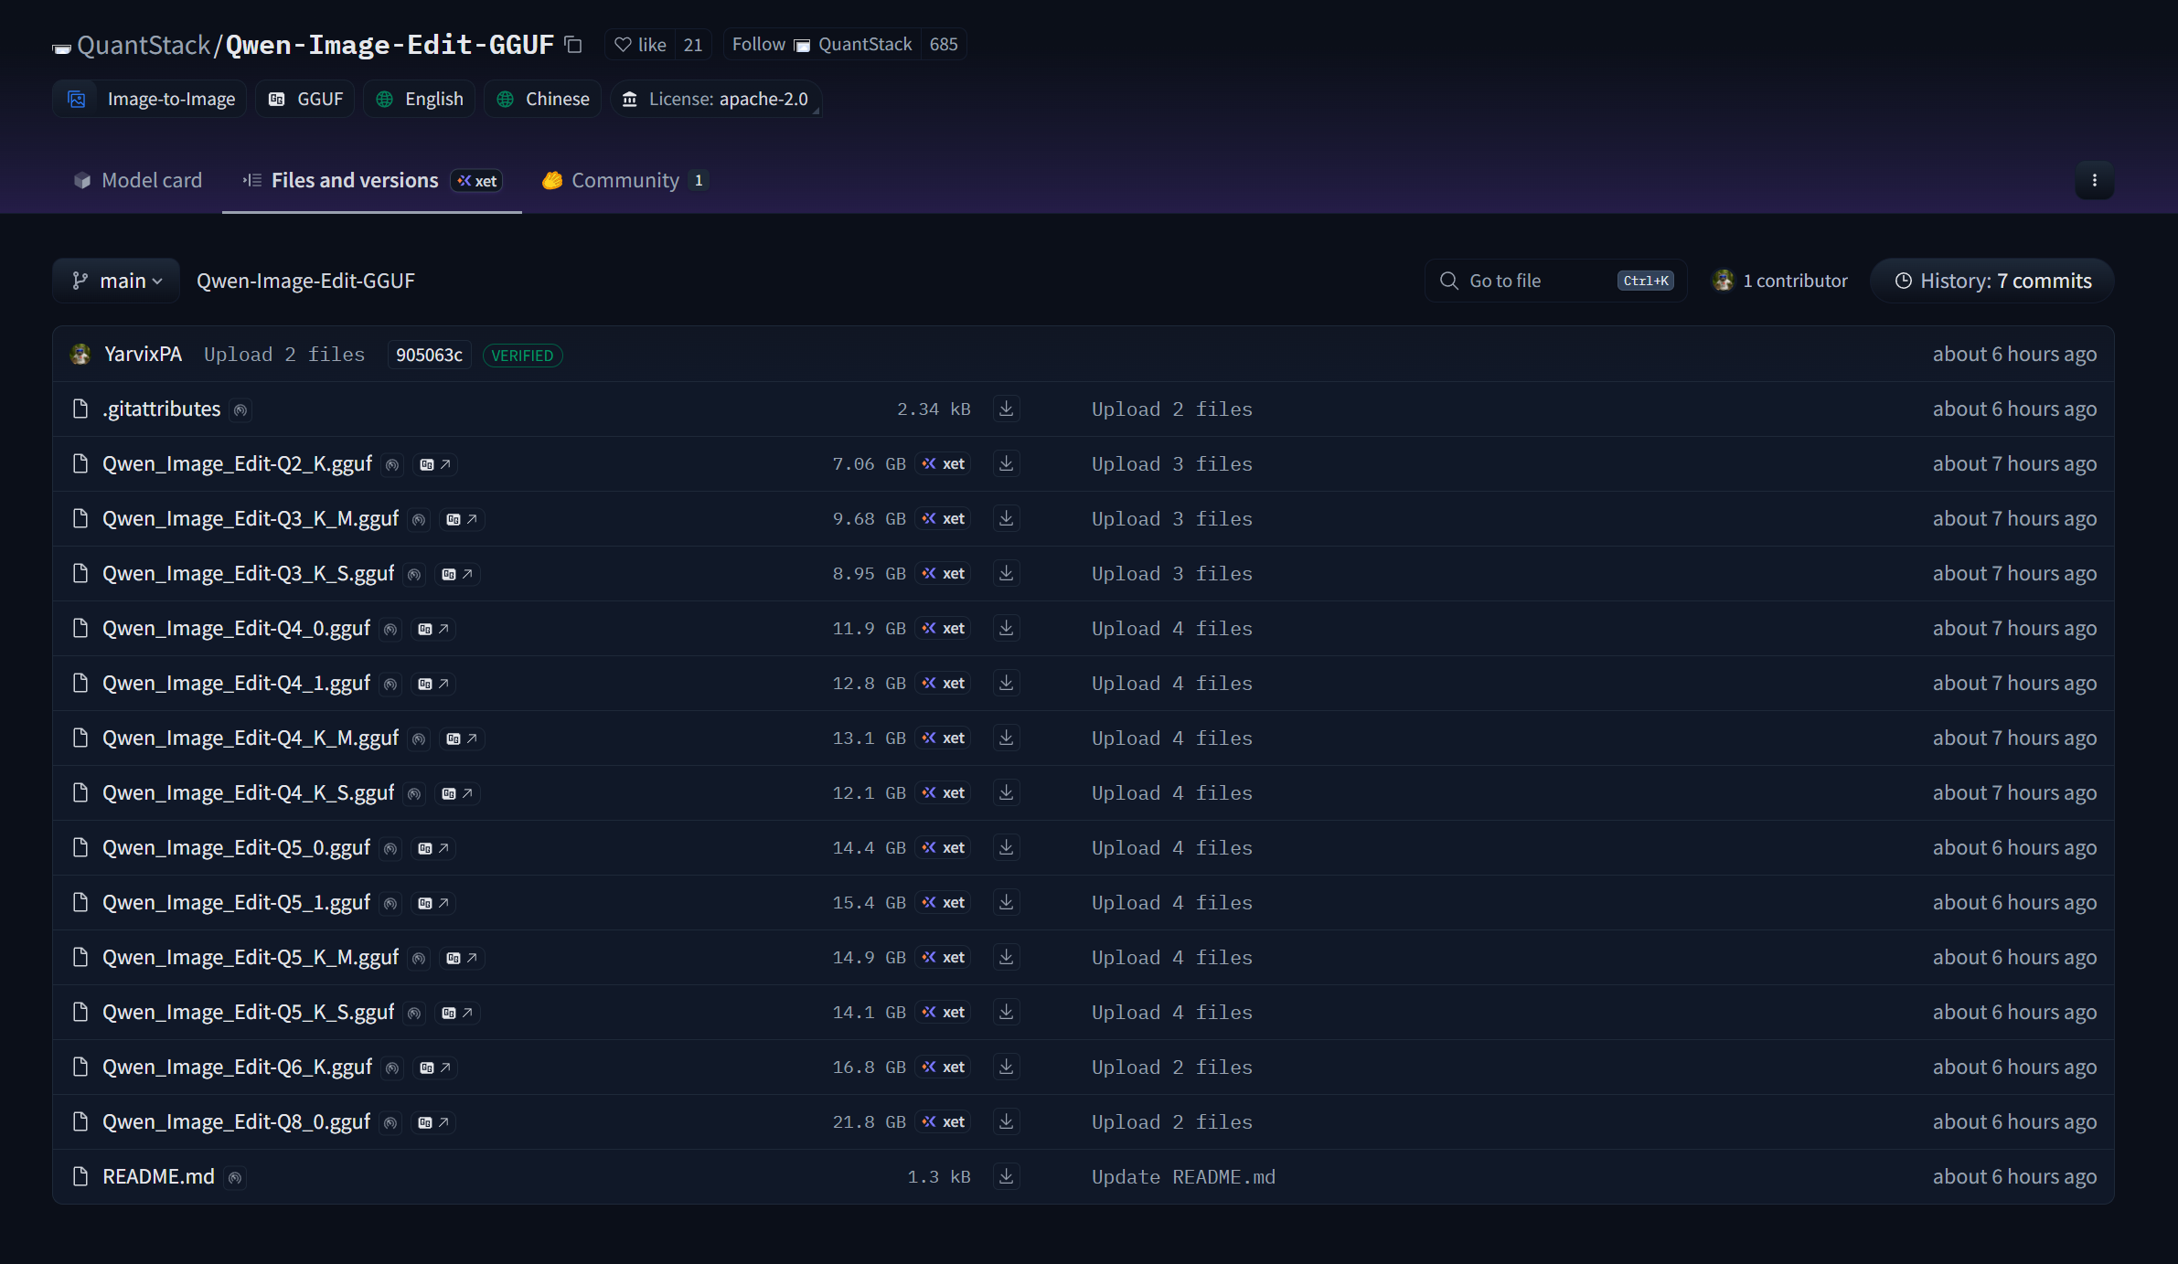Filter by the GGUF tag
Screen dimensions: 2178x1264
pyautogui.click(x=305, y=99)
